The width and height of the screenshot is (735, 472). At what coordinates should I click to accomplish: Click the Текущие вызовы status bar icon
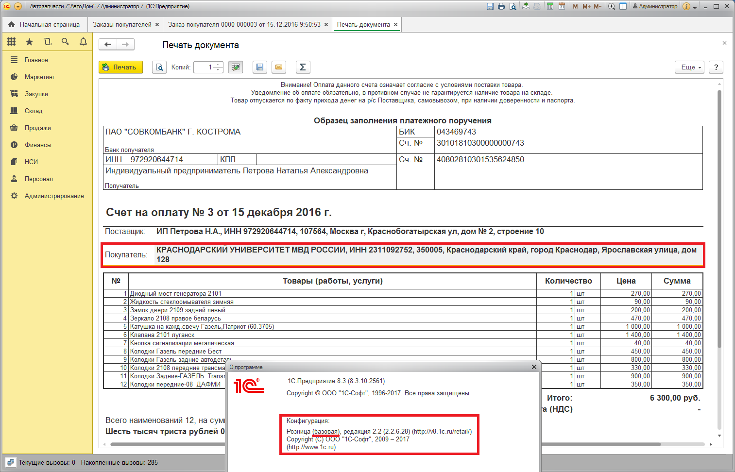click(x=10, y=462)
